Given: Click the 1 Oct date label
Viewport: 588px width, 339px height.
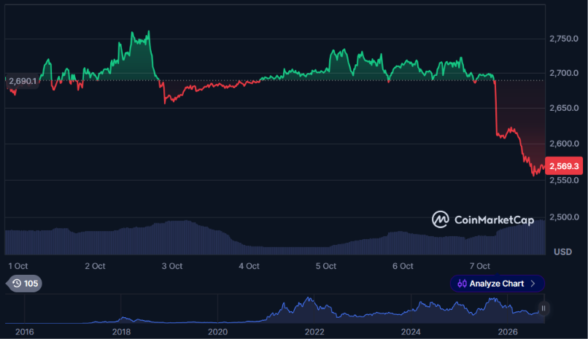Looking at the screenshot, I should (18, 266).
